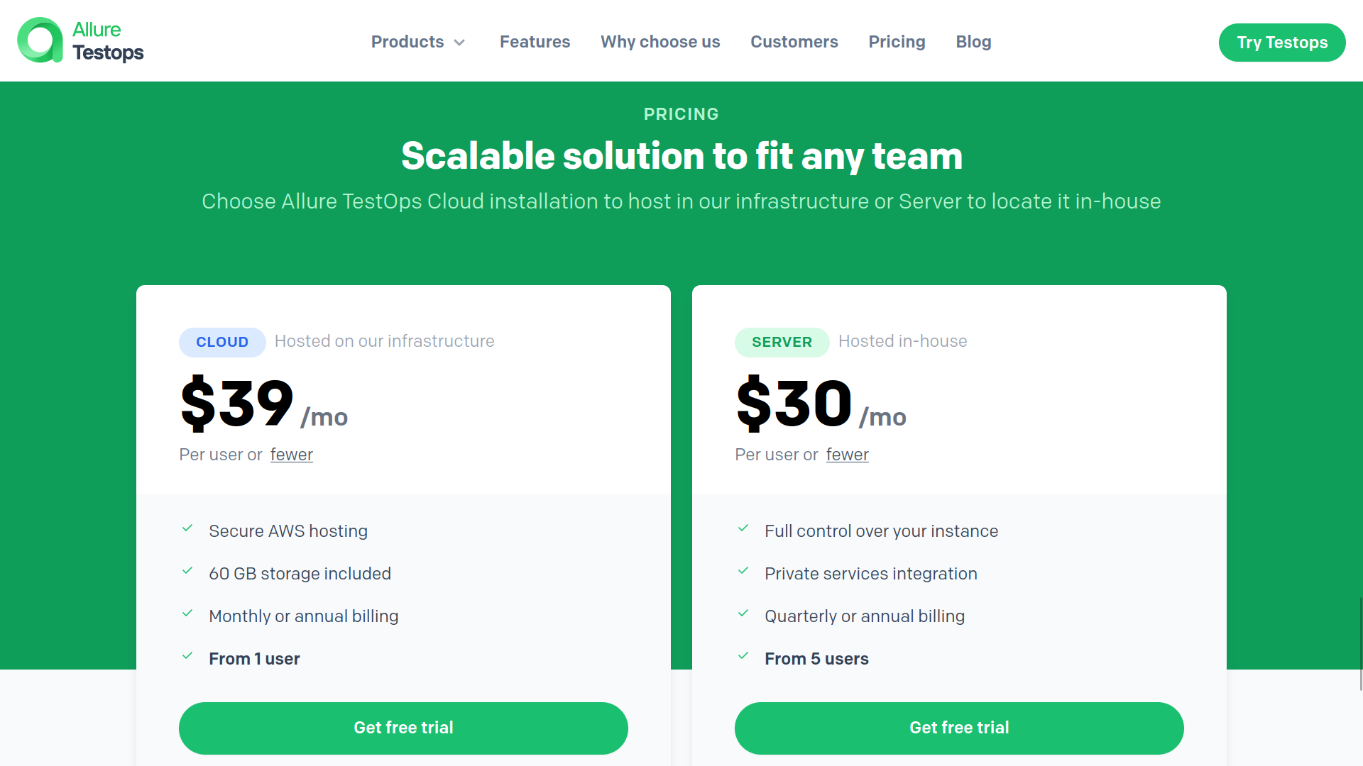Click the checkmark beside Private services integration
The image size is (1363, 766).
744,571
